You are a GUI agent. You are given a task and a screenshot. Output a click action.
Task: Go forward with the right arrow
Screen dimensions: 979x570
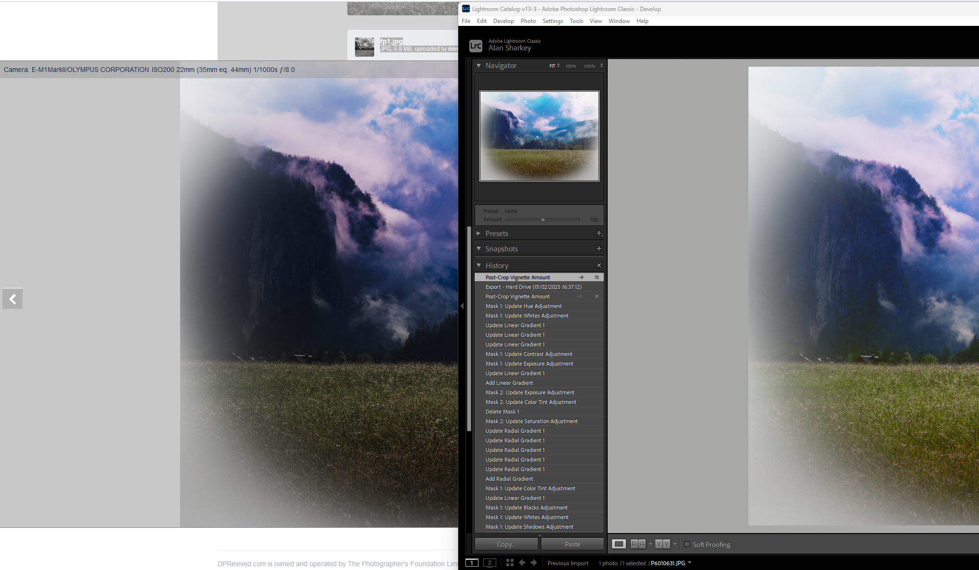point(534,563)
